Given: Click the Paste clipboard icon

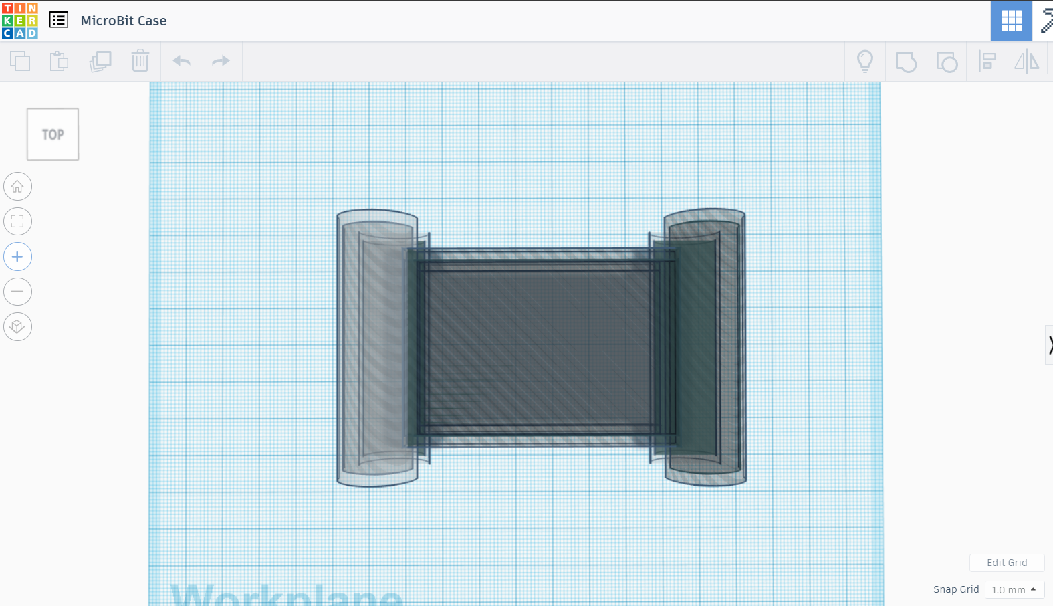Looking at the screenshot, I should pos(60,61).
